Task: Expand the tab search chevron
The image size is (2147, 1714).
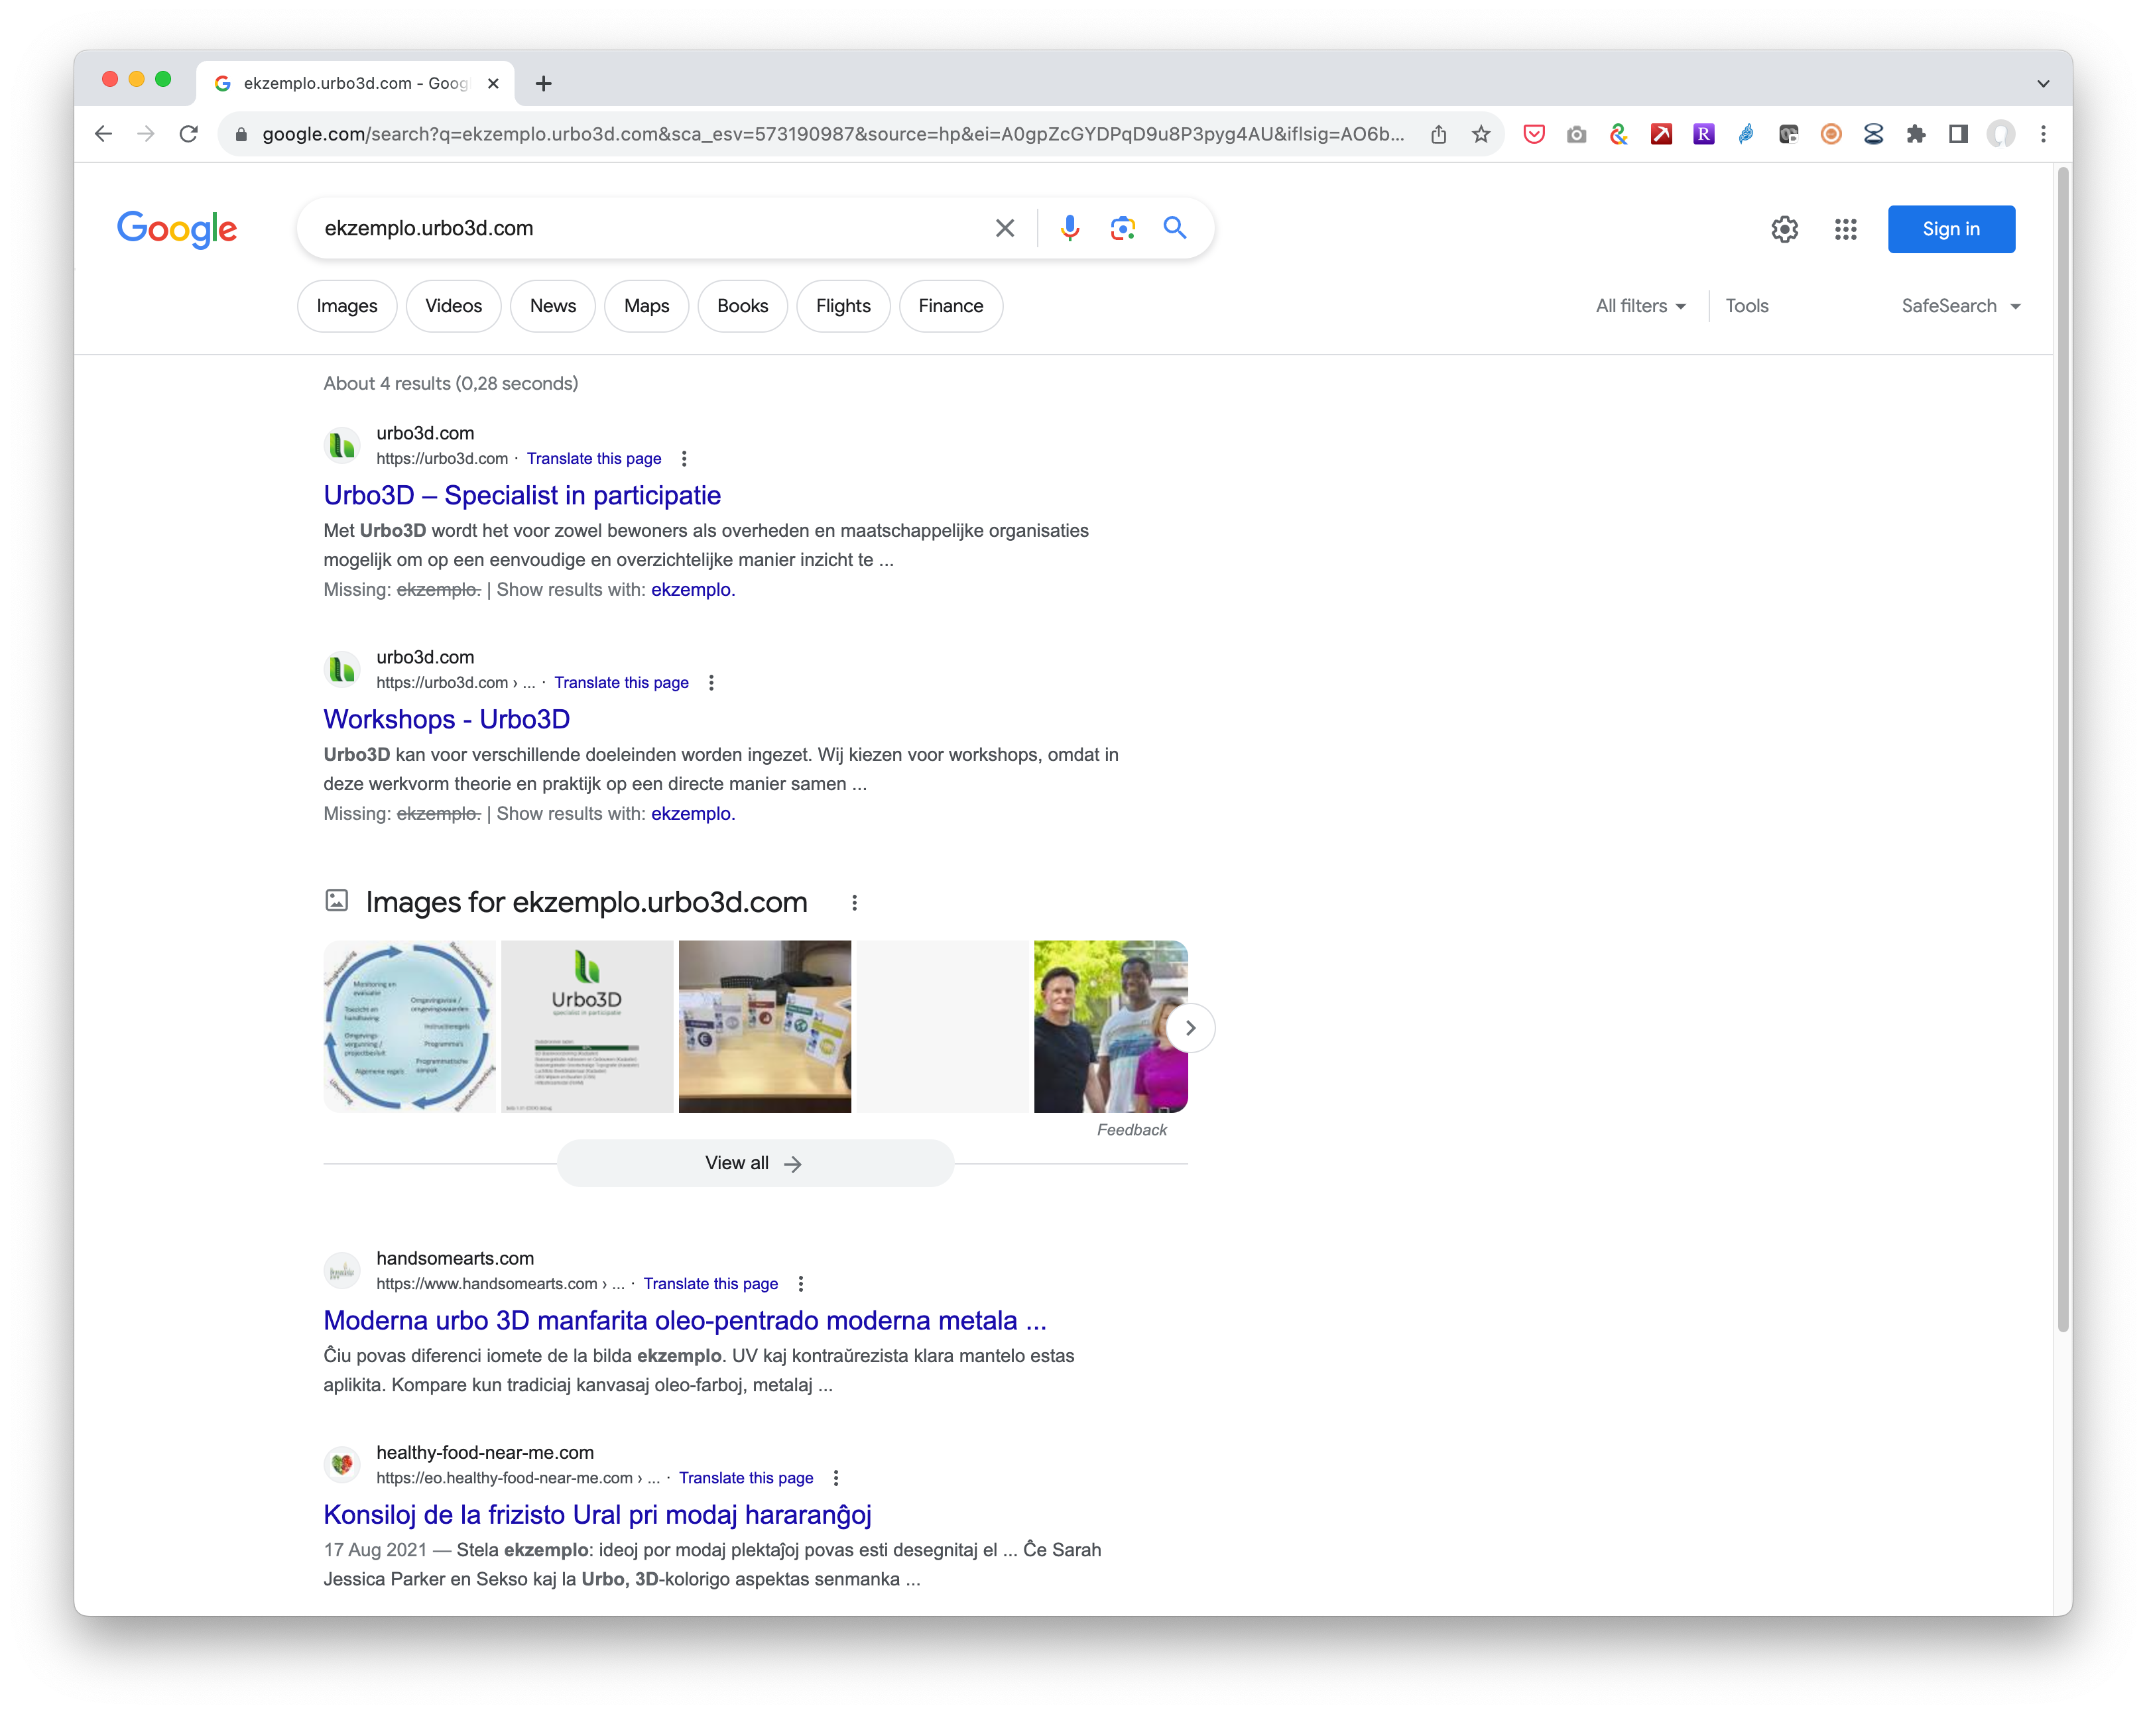Action: pyautogui.click(x=2044, y=84)
